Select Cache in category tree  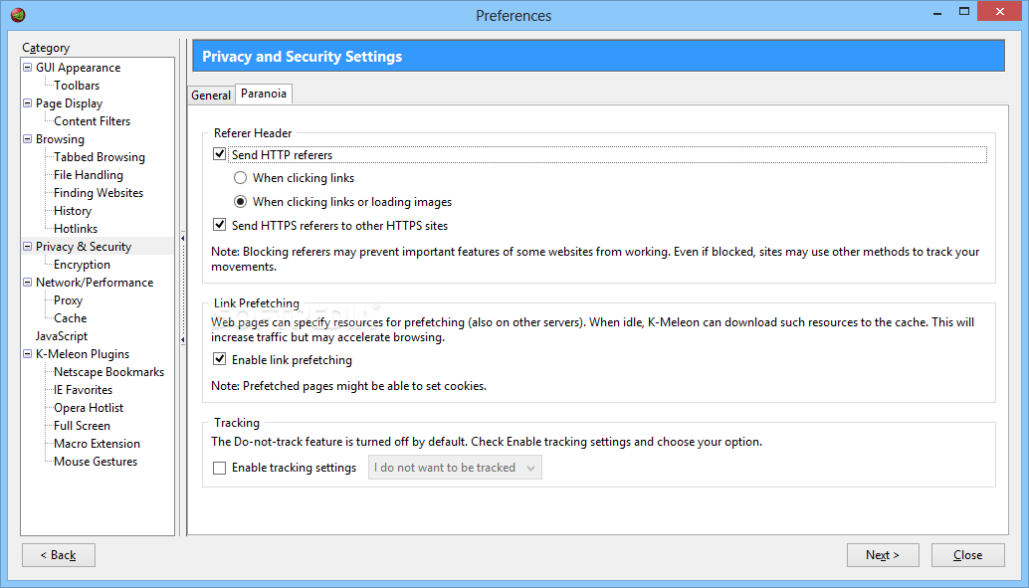(71, 318)
